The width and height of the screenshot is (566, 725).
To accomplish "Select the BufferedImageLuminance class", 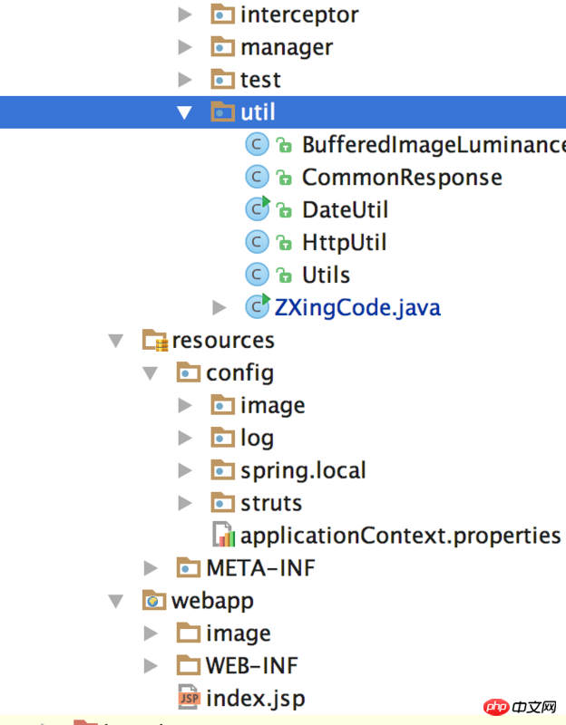I will click(432, 145).
